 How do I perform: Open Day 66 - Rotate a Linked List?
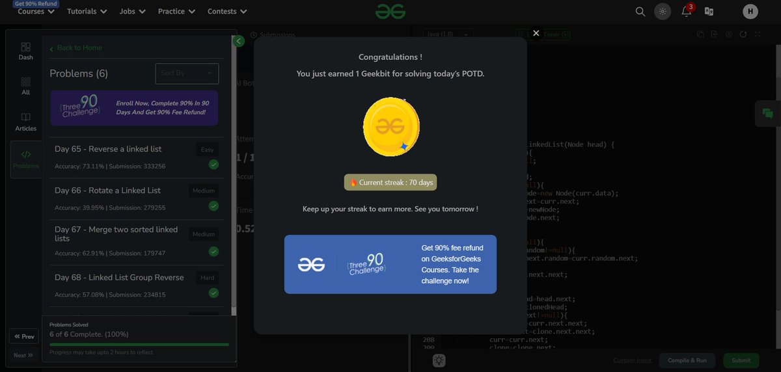(107, 191)
